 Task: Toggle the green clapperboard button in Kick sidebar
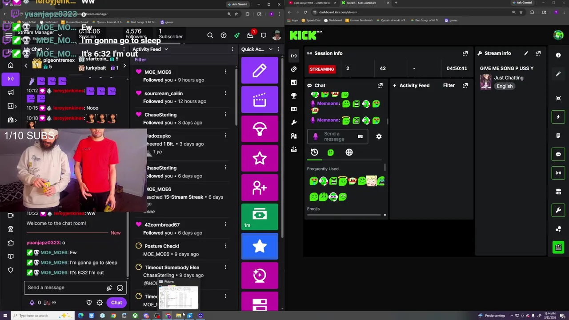coord(558,247)
